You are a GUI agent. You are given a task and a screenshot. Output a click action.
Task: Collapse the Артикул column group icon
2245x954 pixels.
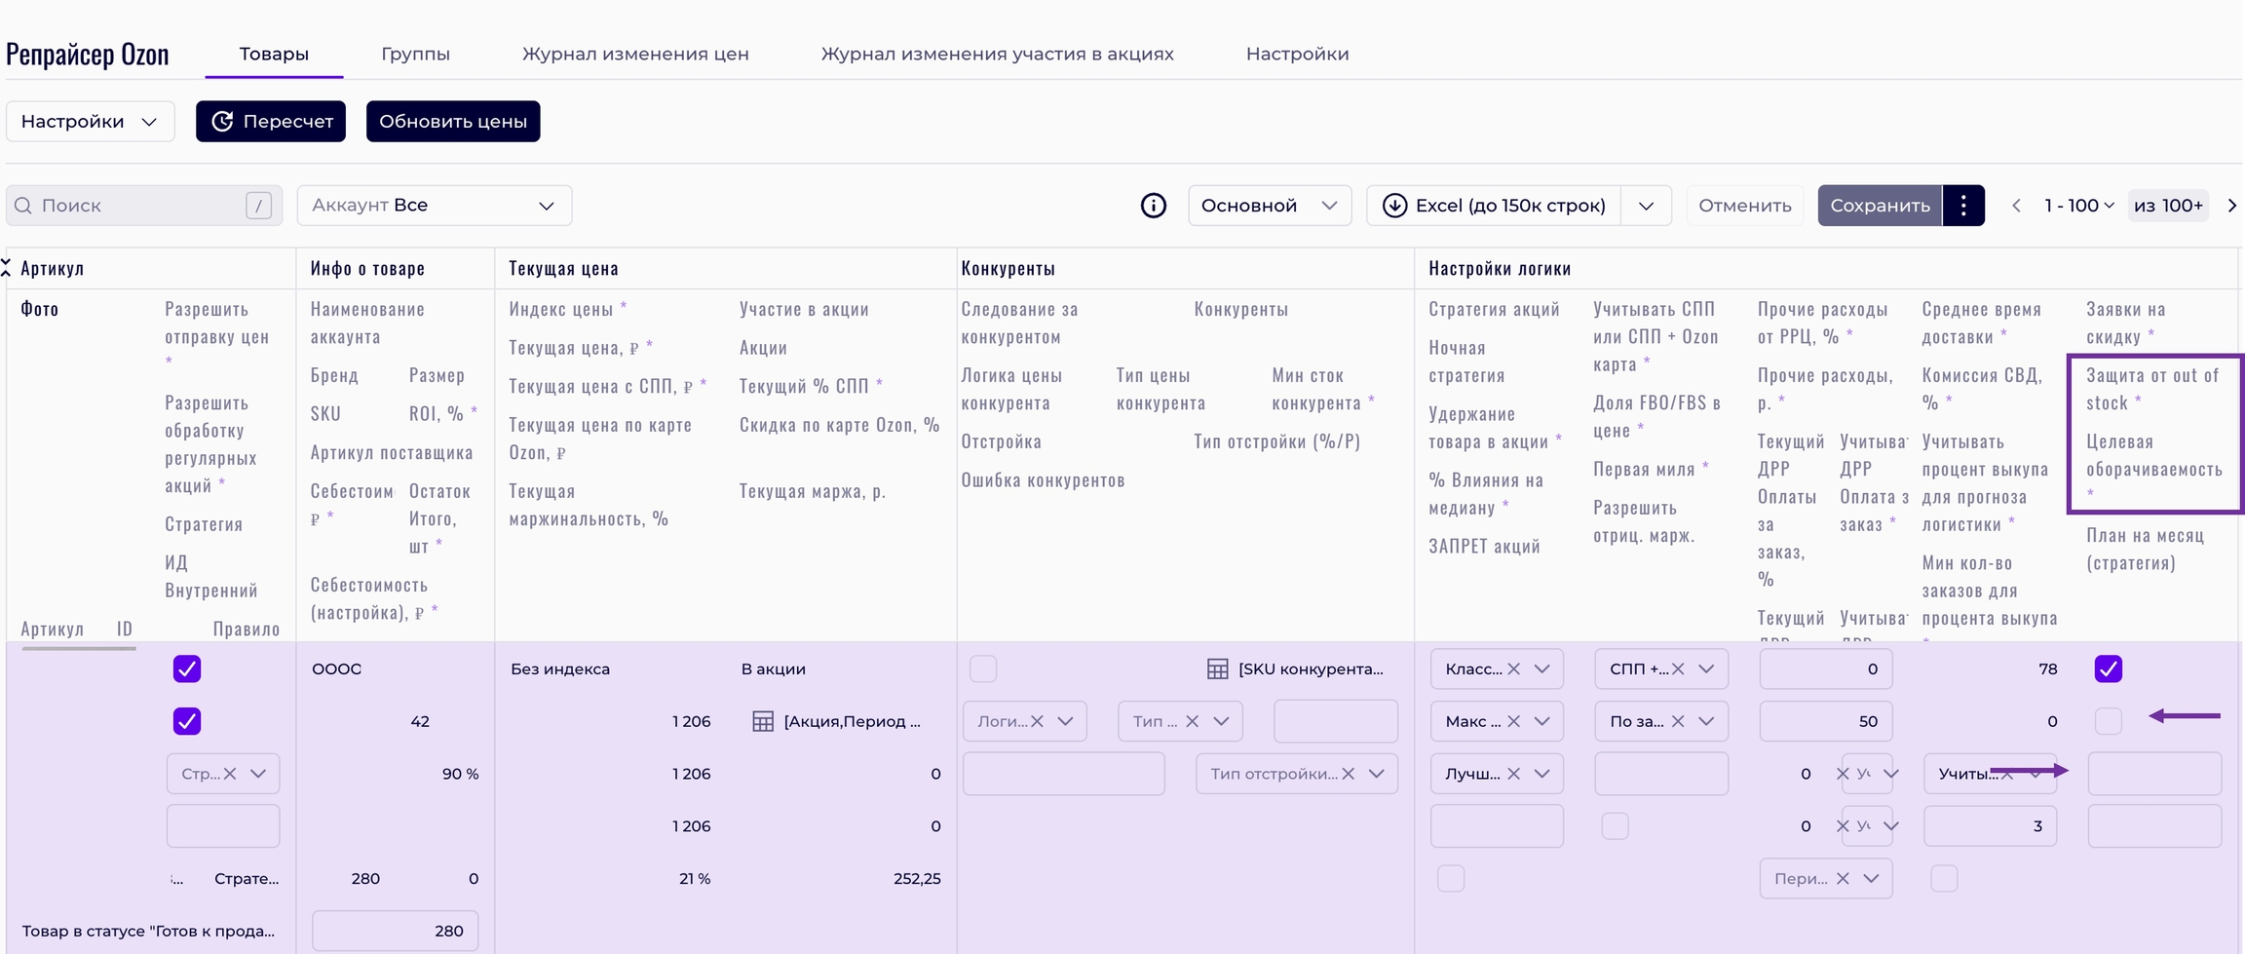(x=7, y=268)
